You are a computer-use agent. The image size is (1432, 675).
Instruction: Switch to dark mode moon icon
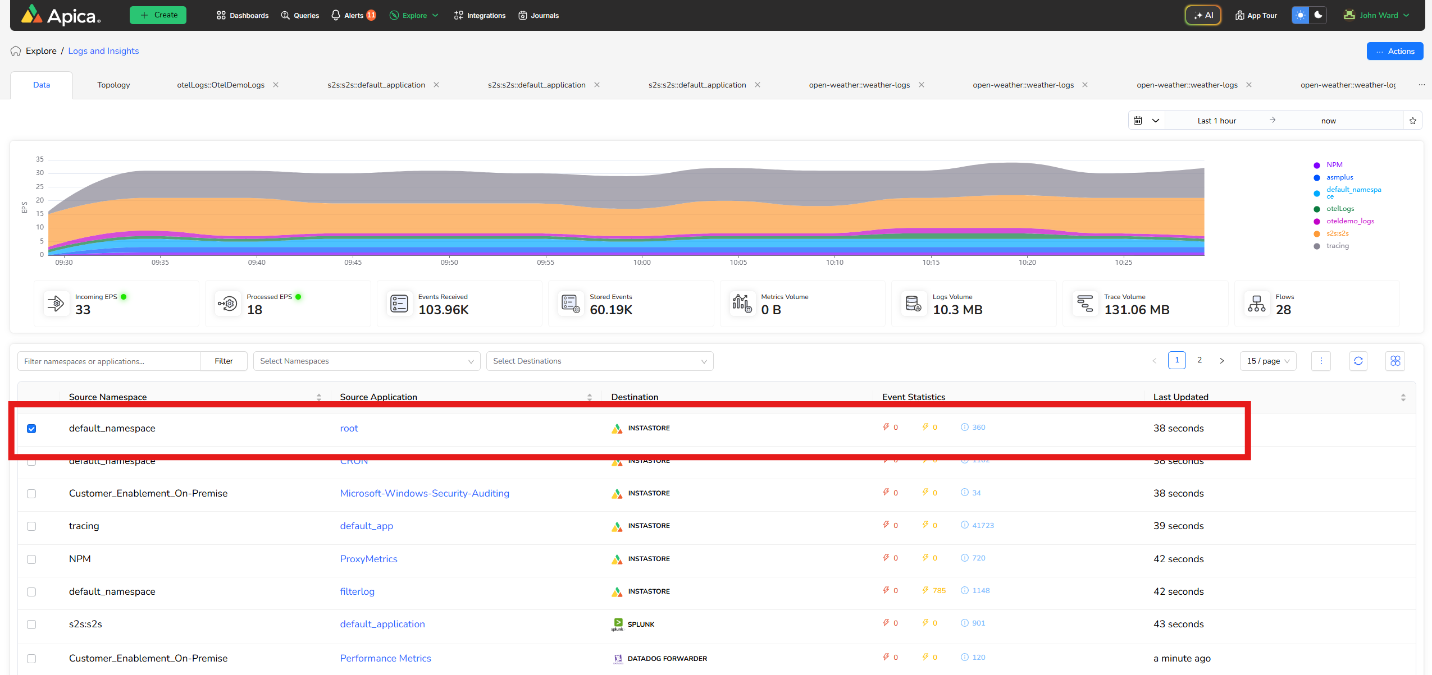tap(1318, 15)
